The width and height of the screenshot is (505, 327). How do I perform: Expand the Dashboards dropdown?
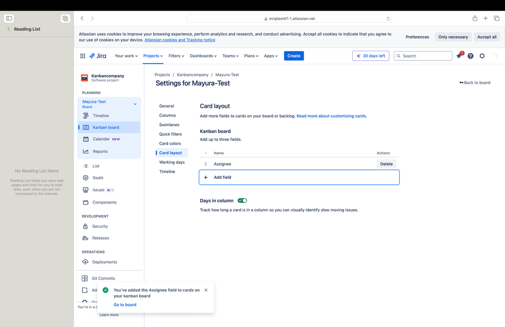tap(203, 56)
